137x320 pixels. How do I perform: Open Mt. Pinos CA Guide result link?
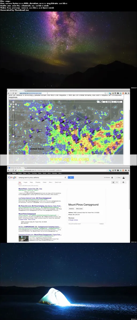[40, 206]
